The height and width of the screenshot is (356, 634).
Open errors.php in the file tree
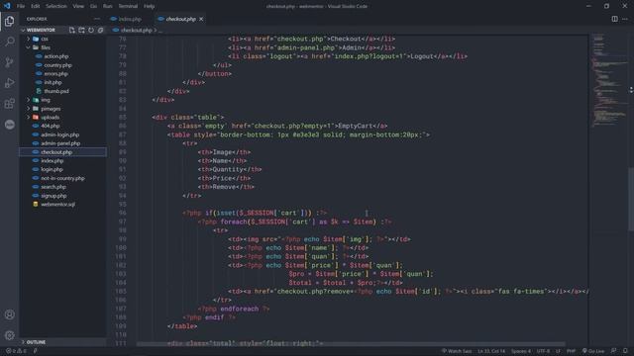point(55,74)
